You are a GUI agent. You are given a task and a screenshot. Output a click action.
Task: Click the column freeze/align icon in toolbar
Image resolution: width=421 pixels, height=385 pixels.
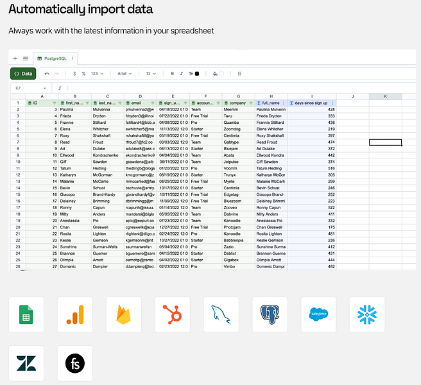(239, 74)
